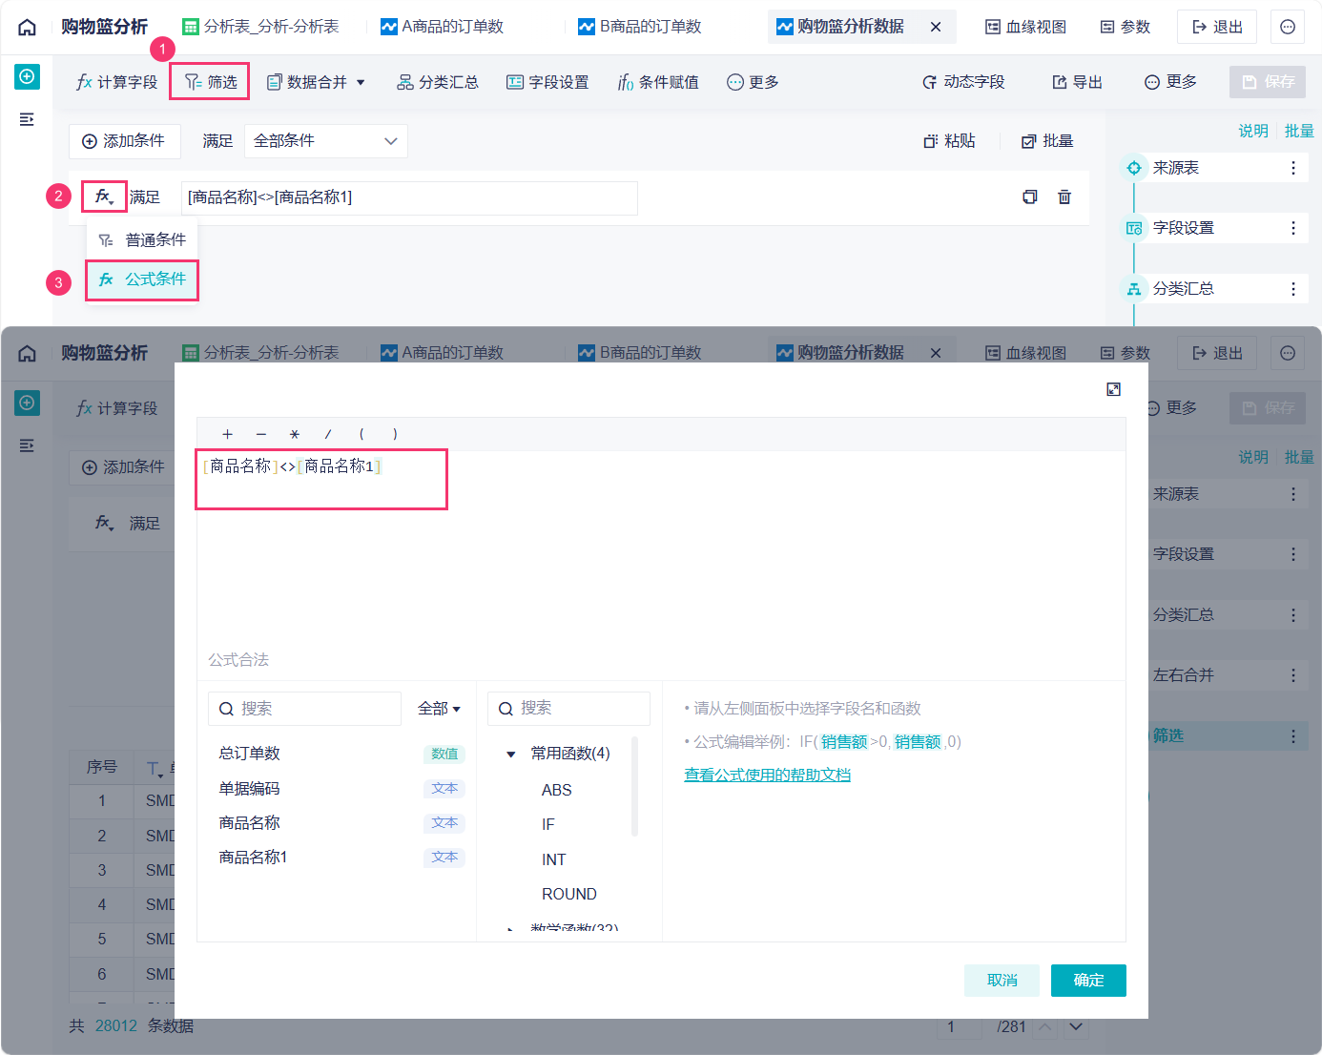Image resolution: width=1322 pixels, height=1055 pixels.
Task: Click 更多 next to 导出
Action: point(1170,82)
